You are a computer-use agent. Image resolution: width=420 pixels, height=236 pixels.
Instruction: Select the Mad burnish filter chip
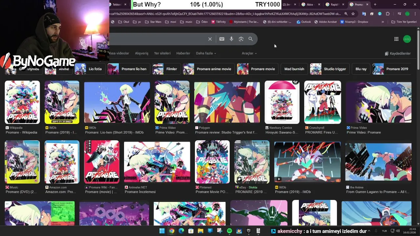tap(294, 69)
